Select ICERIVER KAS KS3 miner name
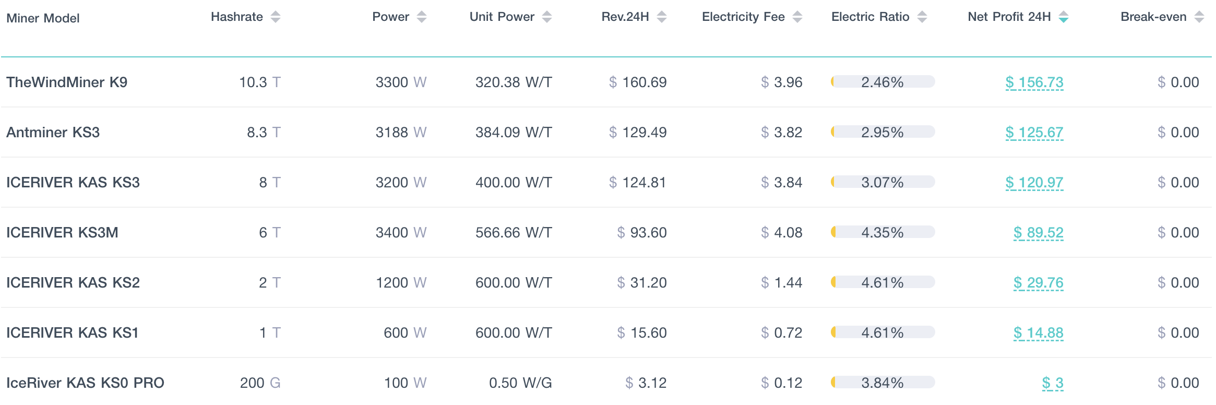 [73, 183]
